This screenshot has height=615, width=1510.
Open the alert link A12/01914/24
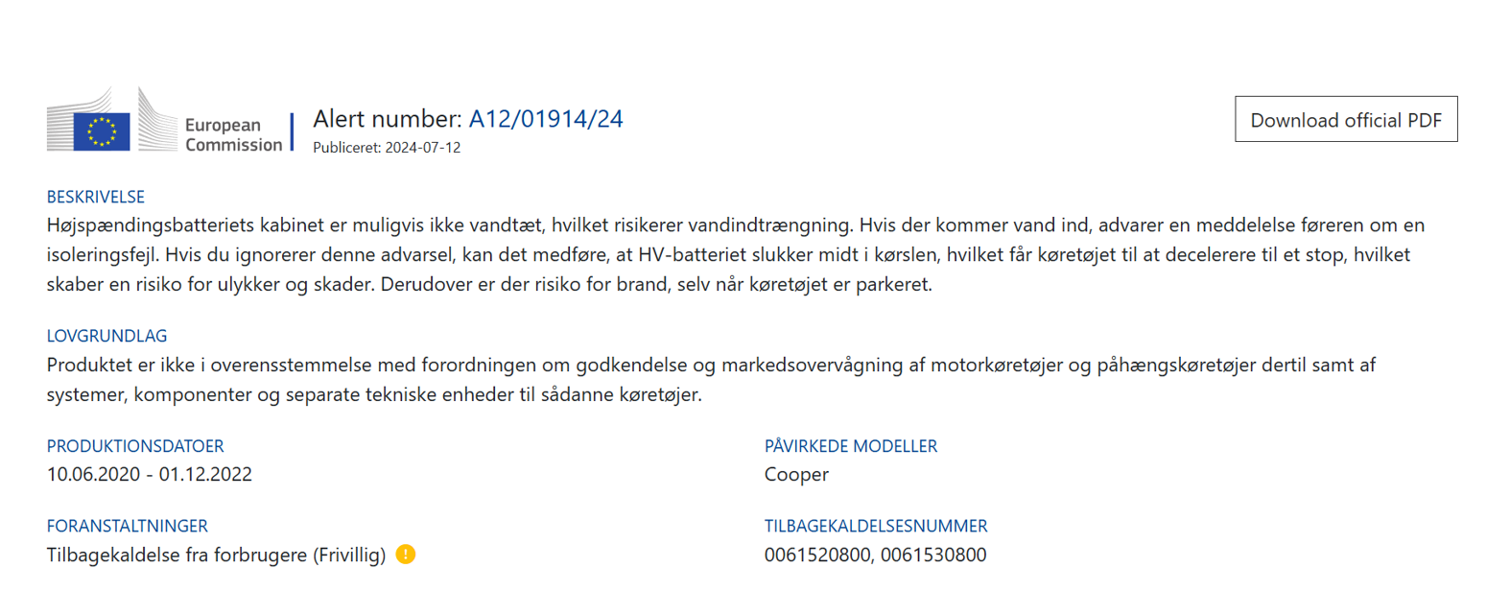545,119
